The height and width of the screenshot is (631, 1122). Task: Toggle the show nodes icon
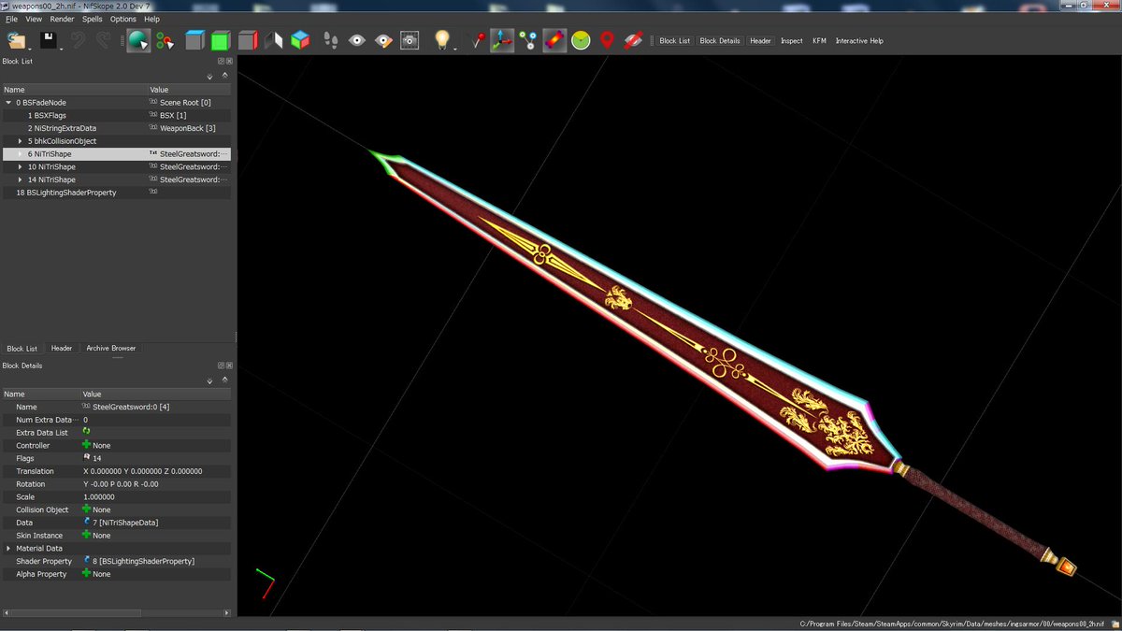click(x=528, y=40)
